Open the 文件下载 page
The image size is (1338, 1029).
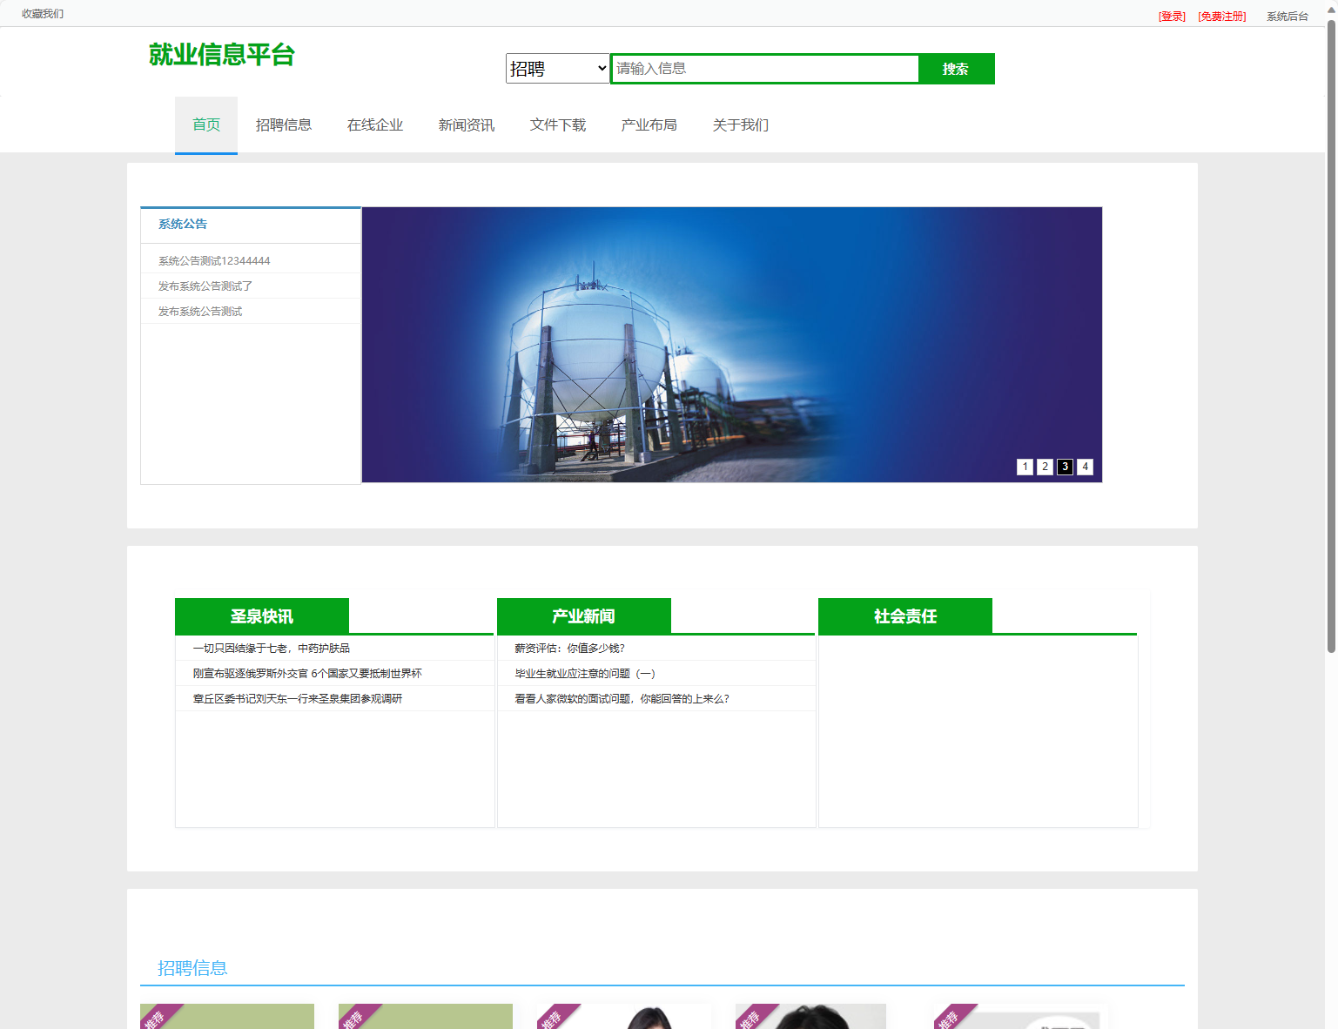(557, 124)
